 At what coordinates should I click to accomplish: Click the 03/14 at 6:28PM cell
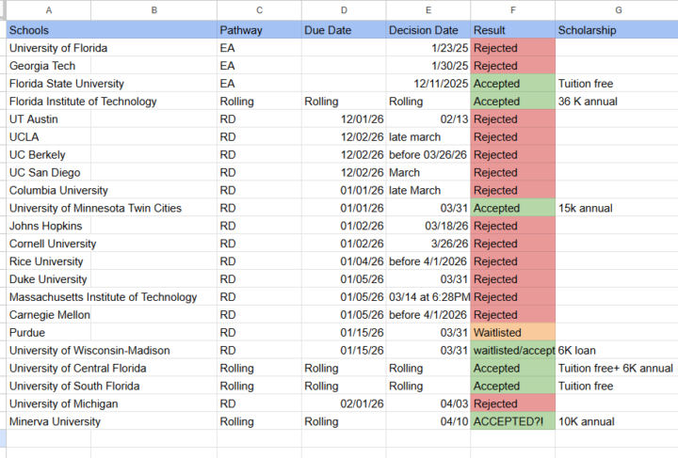(428, 297)
